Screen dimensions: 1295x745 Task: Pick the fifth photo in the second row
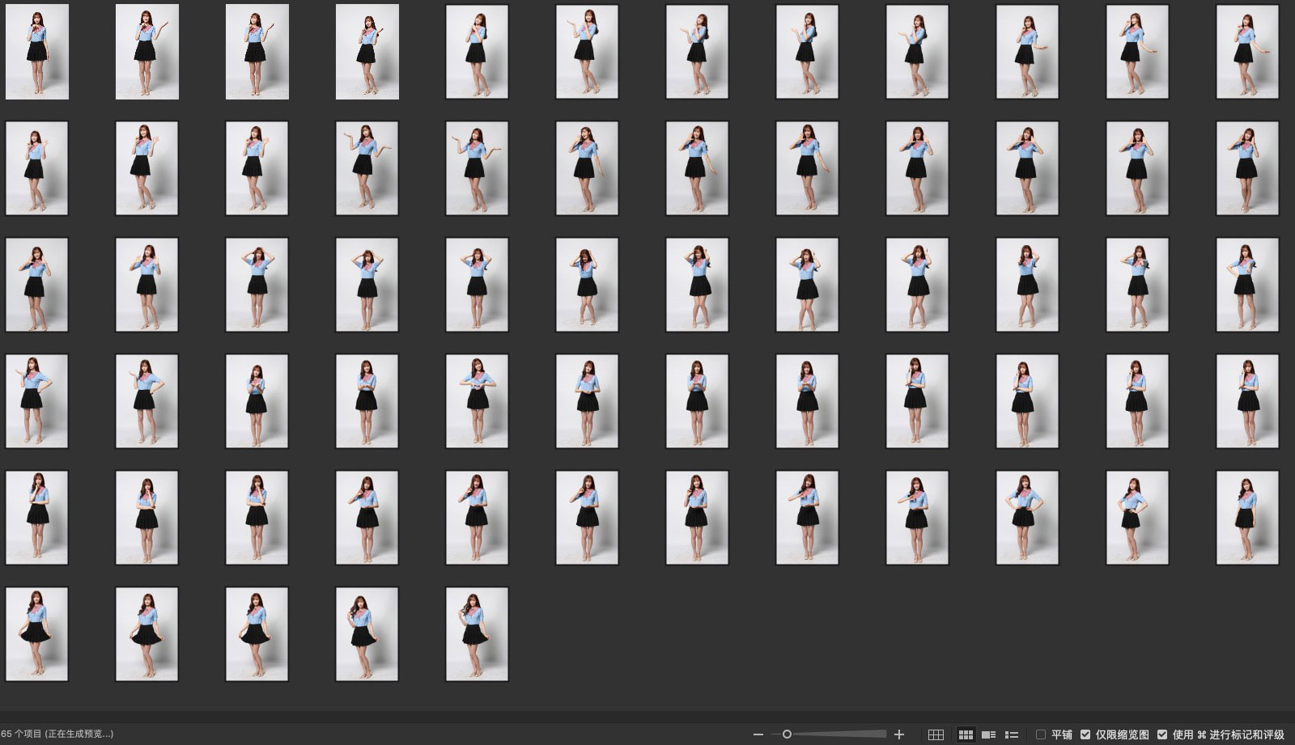tap(477, 168)
